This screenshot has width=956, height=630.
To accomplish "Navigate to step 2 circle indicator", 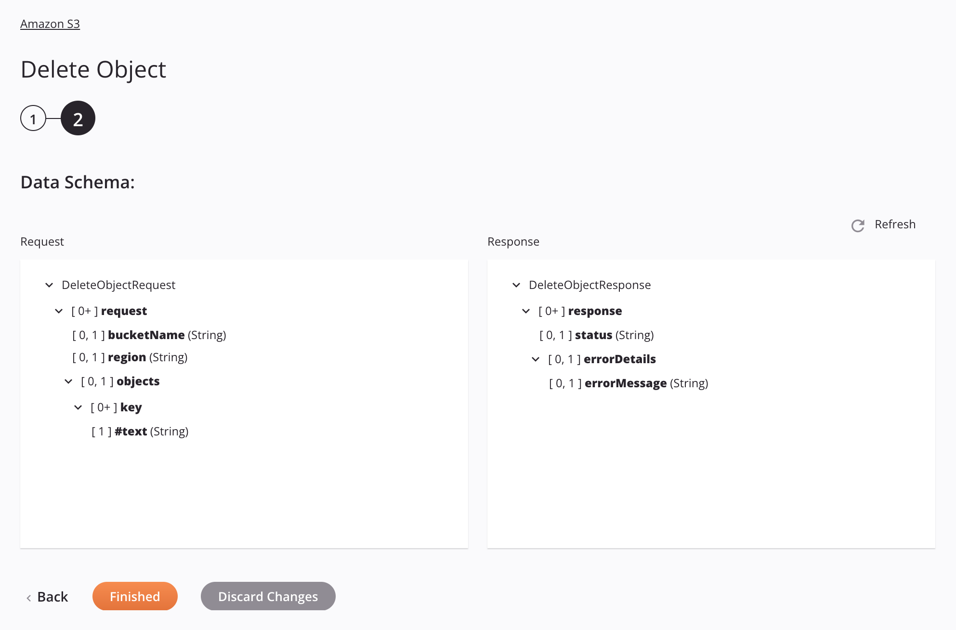I will tap(78, 118).
